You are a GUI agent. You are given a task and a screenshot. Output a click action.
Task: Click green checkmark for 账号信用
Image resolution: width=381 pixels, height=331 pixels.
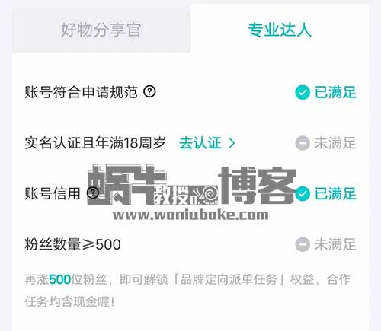(303, 194)
